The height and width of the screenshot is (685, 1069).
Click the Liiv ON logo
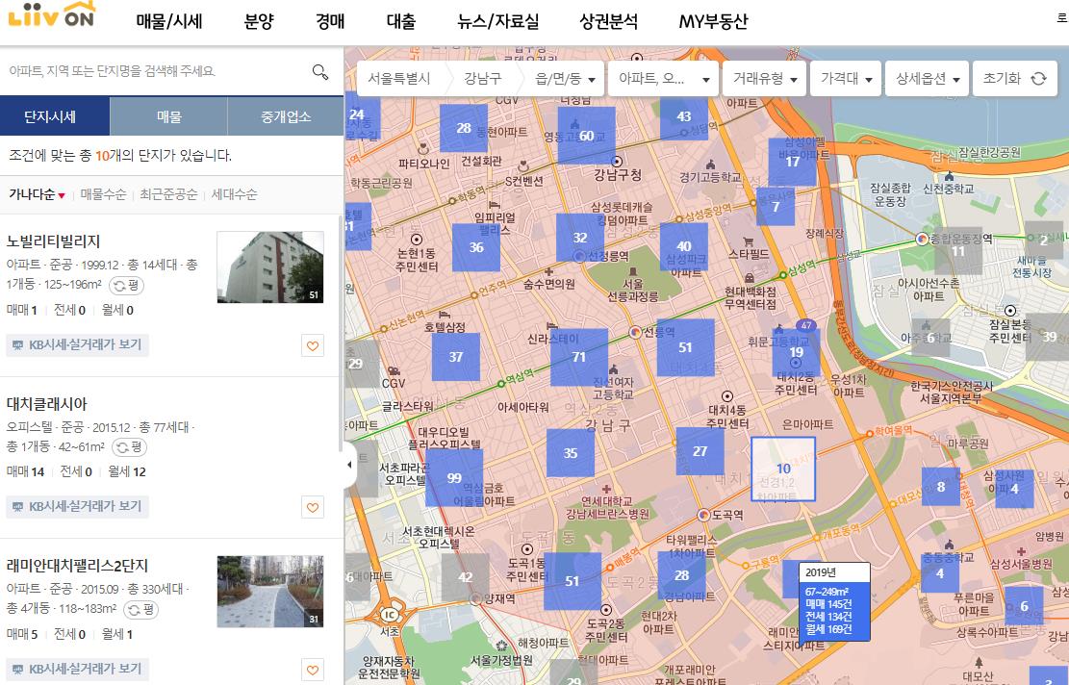click(x=51, y=15)
